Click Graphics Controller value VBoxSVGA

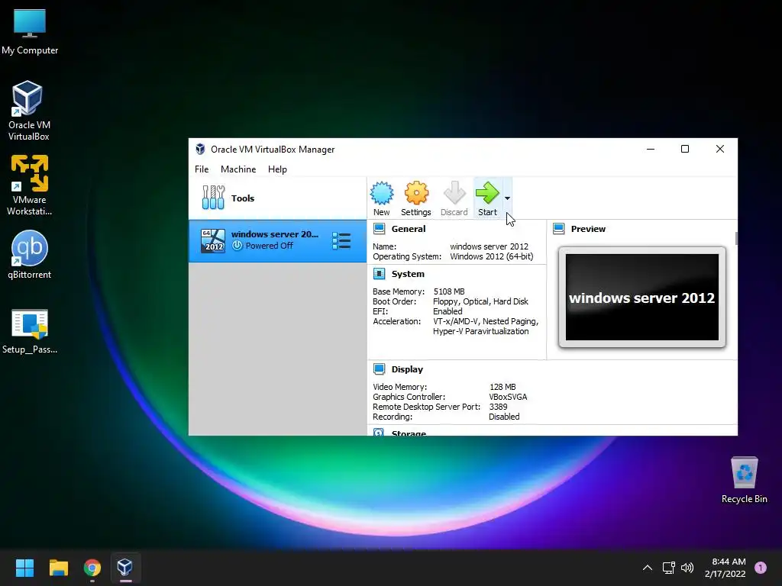click(x=508, y=397)
